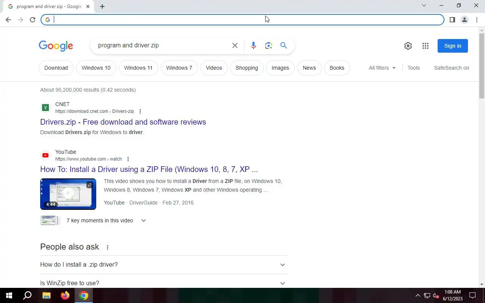
Task: Open Windows taskbar search
Action: point(27,295)
